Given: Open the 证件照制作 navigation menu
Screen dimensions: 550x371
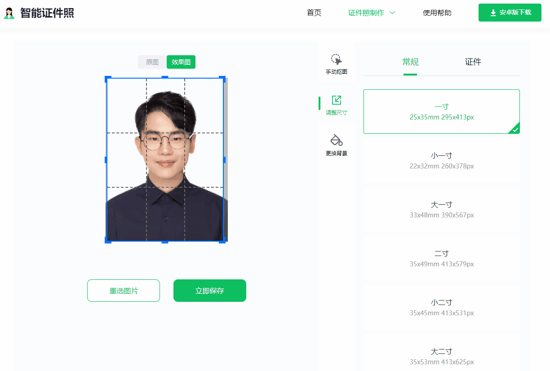Looking at the screenshot, I should click(366, 13).
